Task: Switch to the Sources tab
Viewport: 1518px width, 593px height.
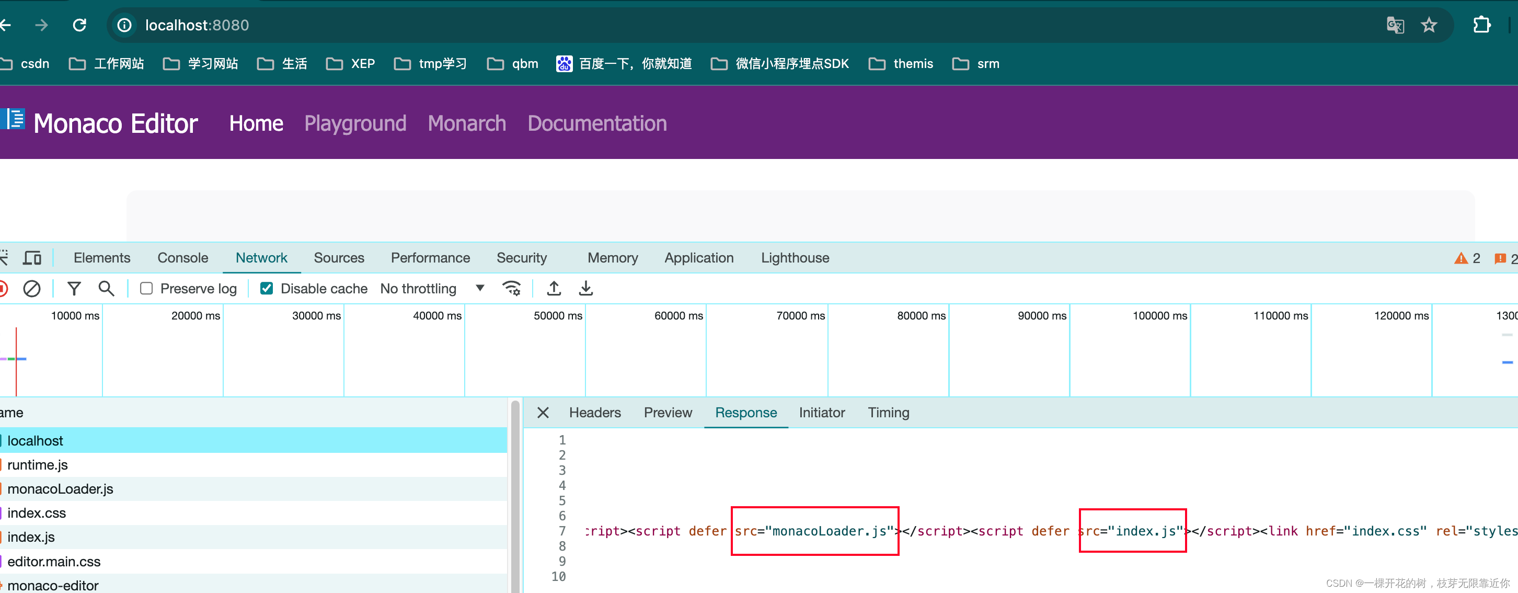Action: tap(339, 258)
